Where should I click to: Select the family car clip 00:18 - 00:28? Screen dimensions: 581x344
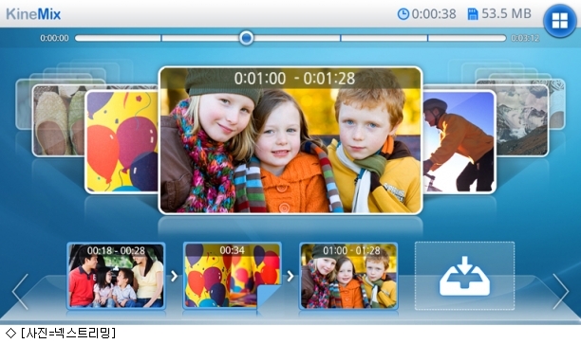click(116, 276)
